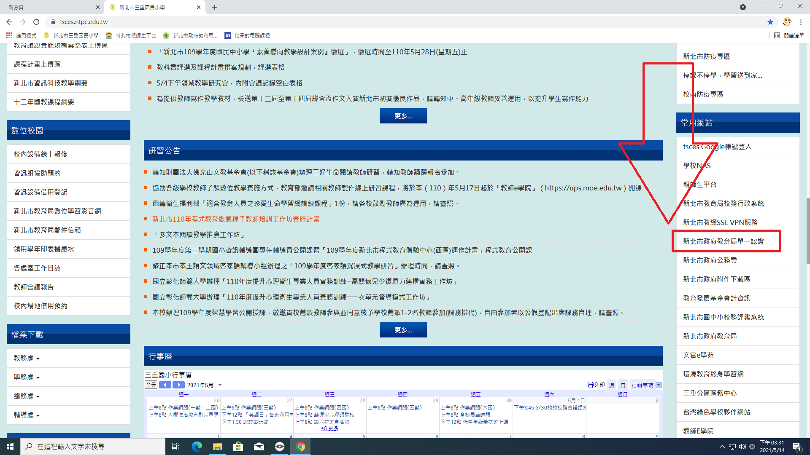Open 新北市教網SSL VPN服務 link
810x455 pixels.
[720, 222]
